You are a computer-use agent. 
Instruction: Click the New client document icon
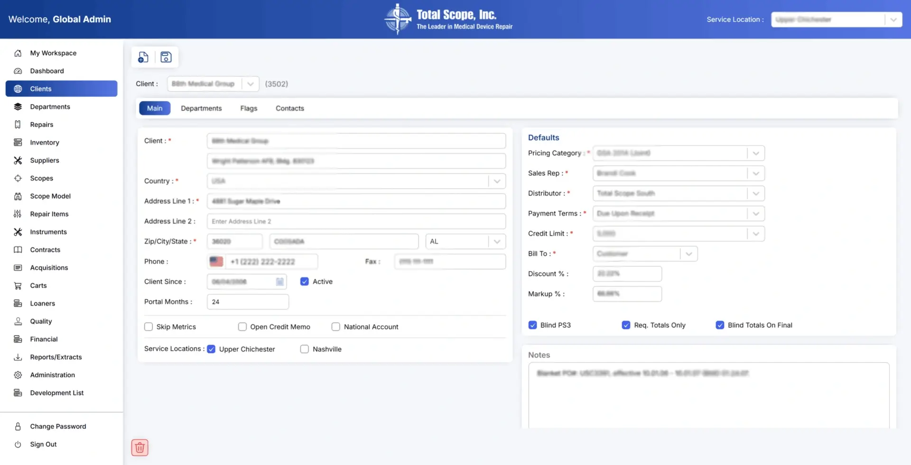(143, 57)
